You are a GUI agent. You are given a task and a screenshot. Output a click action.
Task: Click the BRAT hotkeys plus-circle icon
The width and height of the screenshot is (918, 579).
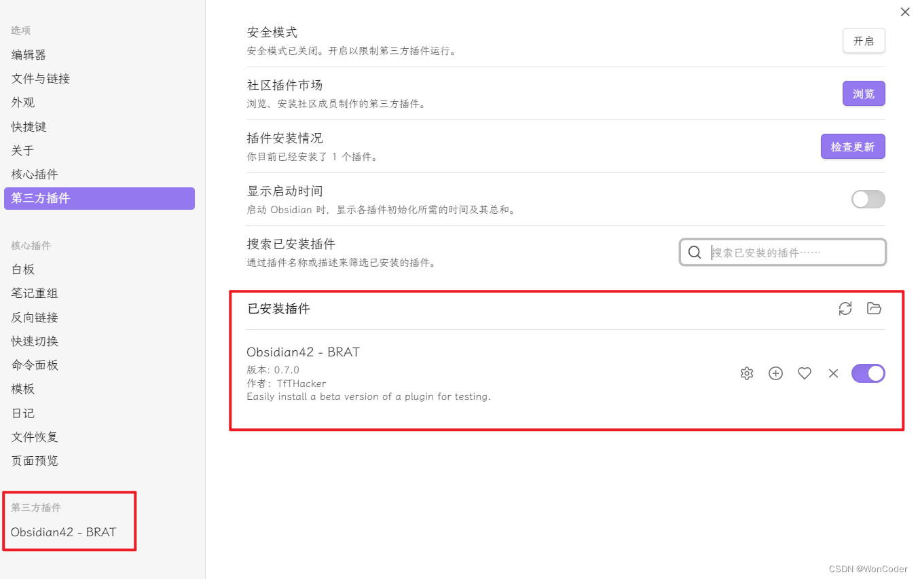(775, 373)
